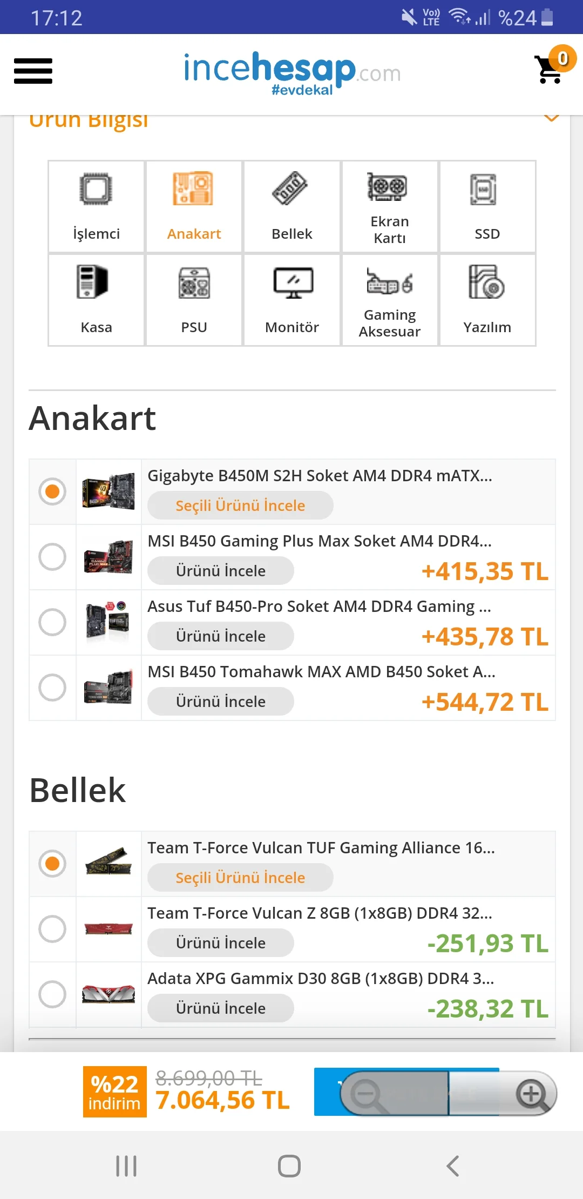The image size is (583, 1199).
Task: Zoom out with the magnifier minus
Action: click(367, 1094)
